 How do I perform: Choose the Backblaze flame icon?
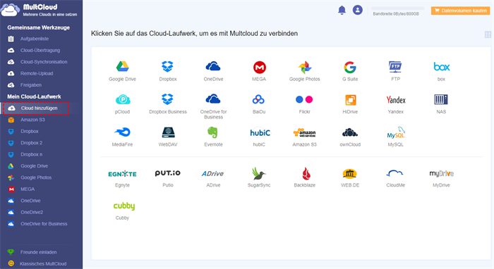point(306,173)
